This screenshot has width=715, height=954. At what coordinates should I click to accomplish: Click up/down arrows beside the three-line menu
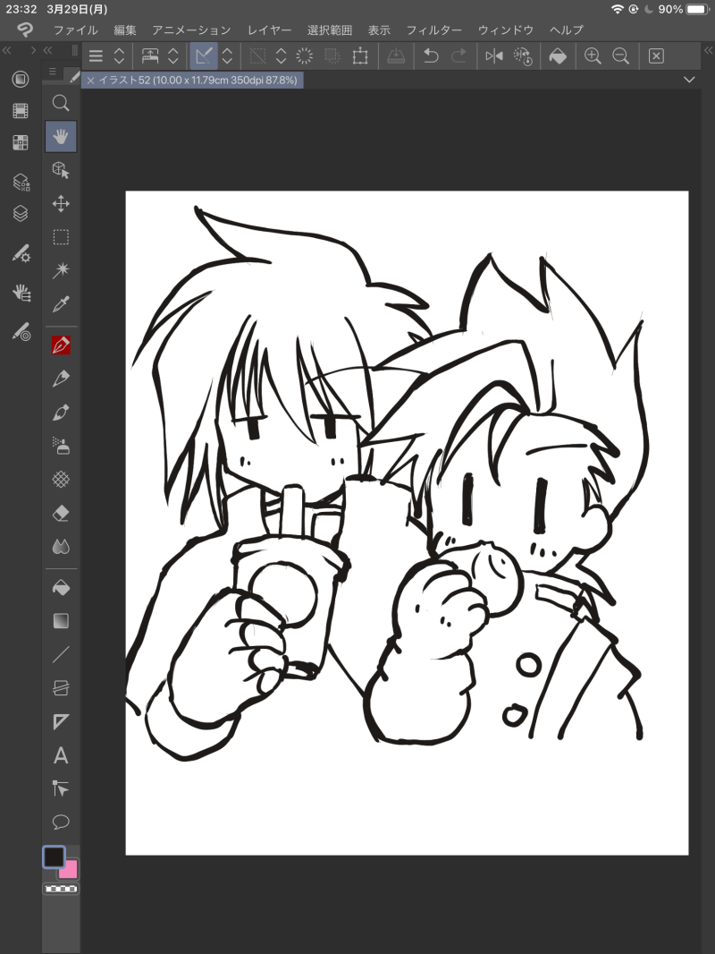coord(119,56)
